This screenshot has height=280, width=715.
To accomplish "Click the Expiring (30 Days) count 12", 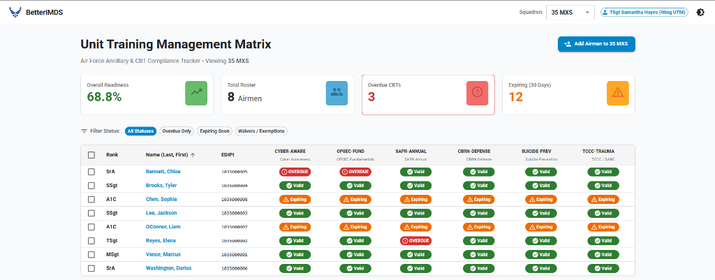I will (516, 96).
